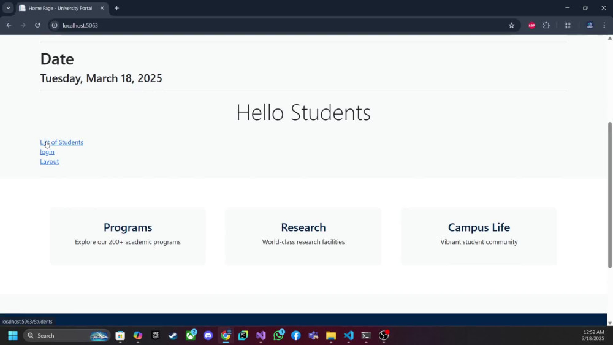
Task: Open a new browser tab
Action: click(x=116, y=8)
